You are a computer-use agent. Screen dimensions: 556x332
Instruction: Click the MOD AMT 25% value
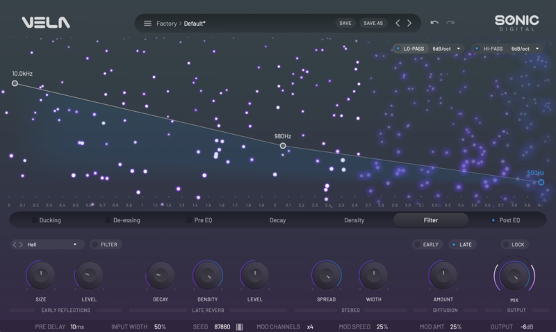click(x=456, y=326)
